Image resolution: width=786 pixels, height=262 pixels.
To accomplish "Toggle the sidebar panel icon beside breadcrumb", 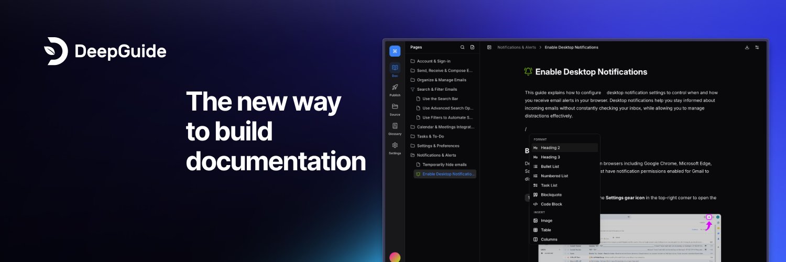I will point(489,47).
